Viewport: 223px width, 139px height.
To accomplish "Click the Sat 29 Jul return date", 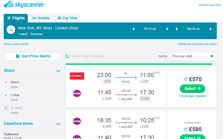I will click(193, 29).
